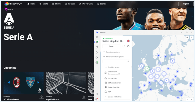Screen dimensions: 195x102
Task: Click the NordVPN server list scrollbar
Action: tap(131, 67)
